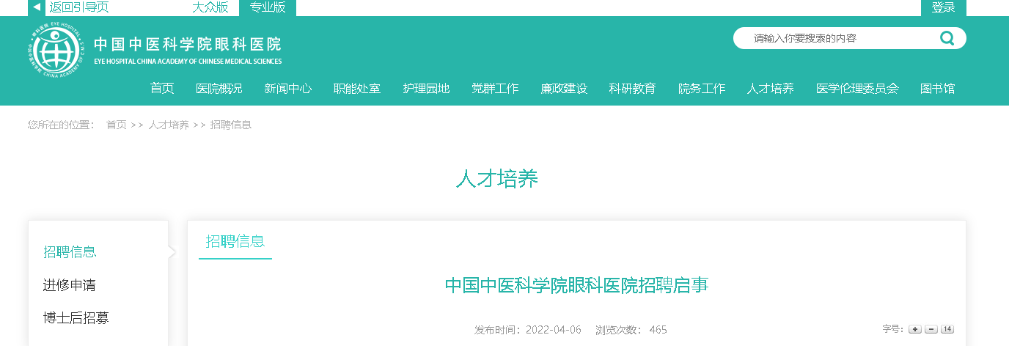1009x346 pixels.
Task: Click 返回引导页 link
Action: click(x=79, y=7)
